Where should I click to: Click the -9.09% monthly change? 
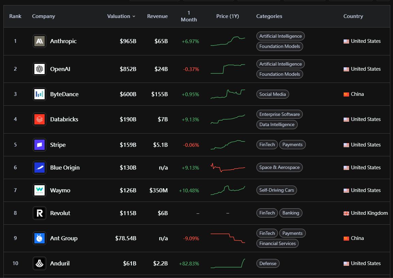click(x=191, y=239)
